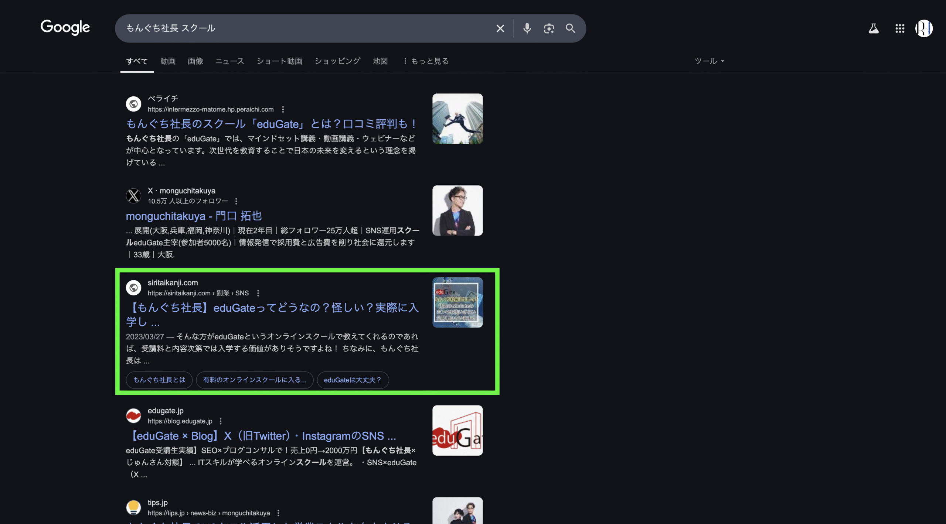This screenshot has height=524, width=946.
Task: Click the https://blog.edugate.jp URL
Action: tap(180, 421)
